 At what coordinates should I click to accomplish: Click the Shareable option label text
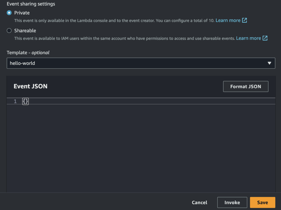(25, 31)
